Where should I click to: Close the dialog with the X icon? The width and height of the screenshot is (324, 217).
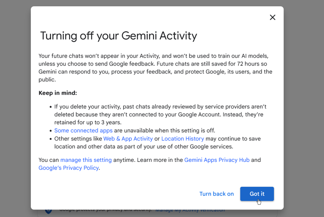tap(273, 17)
